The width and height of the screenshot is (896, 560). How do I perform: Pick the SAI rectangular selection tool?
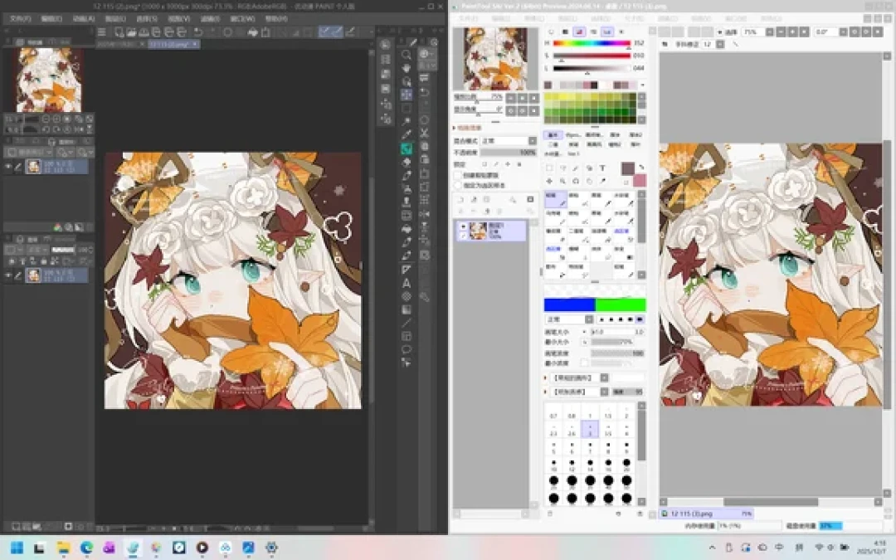549,168
